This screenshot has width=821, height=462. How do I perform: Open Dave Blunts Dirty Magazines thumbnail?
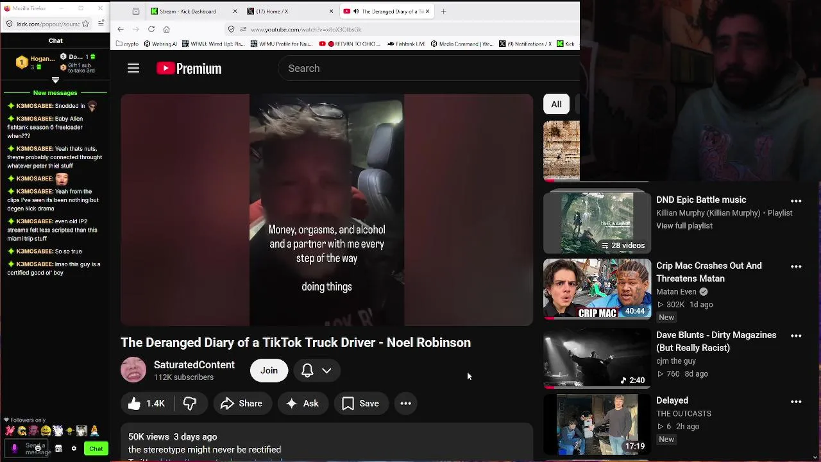point(597,359)
